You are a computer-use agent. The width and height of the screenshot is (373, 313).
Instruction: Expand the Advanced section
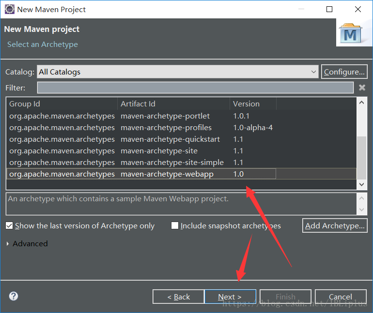(8, 244)
